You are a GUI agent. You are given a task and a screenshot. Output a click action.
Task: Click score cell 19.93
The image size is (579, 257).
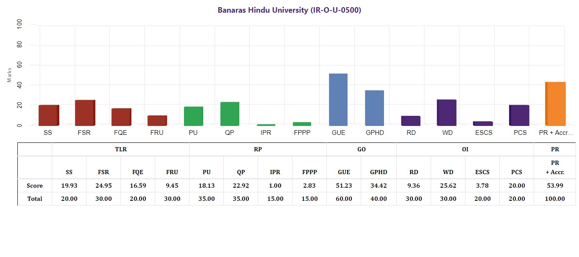pos(69,186)
